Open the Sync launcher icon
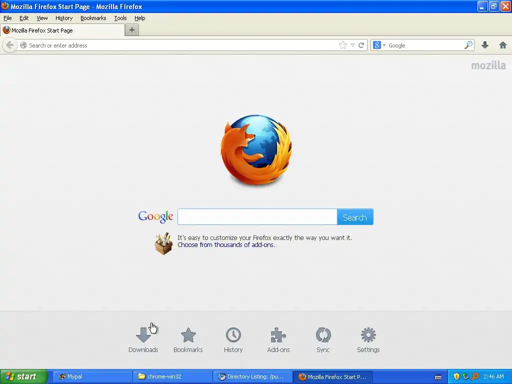 [323, 335]
